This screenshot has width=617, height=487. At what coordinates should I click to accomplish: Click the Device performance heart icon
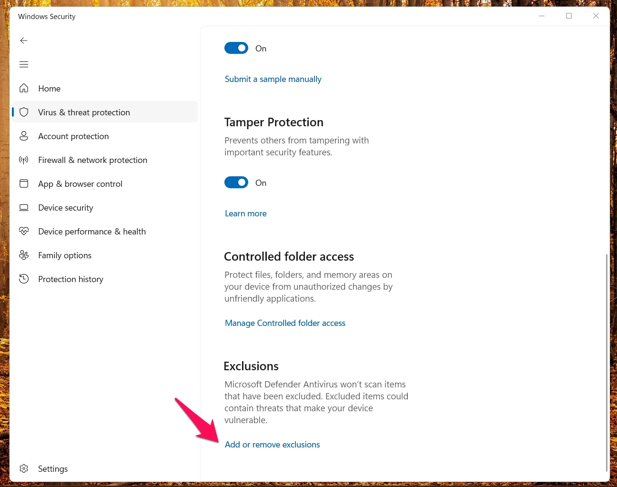(24, 231)
